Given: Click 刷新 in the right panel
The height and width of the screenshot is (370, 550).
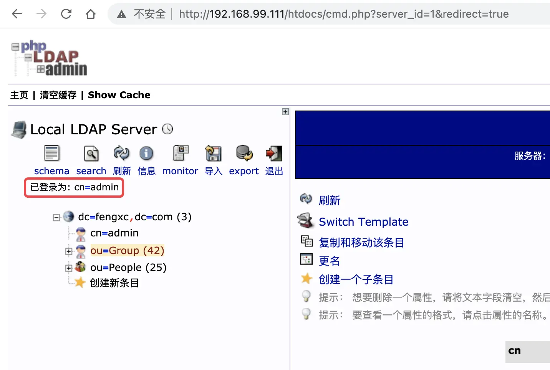Looking at the screenshot, I should point(330,200).
